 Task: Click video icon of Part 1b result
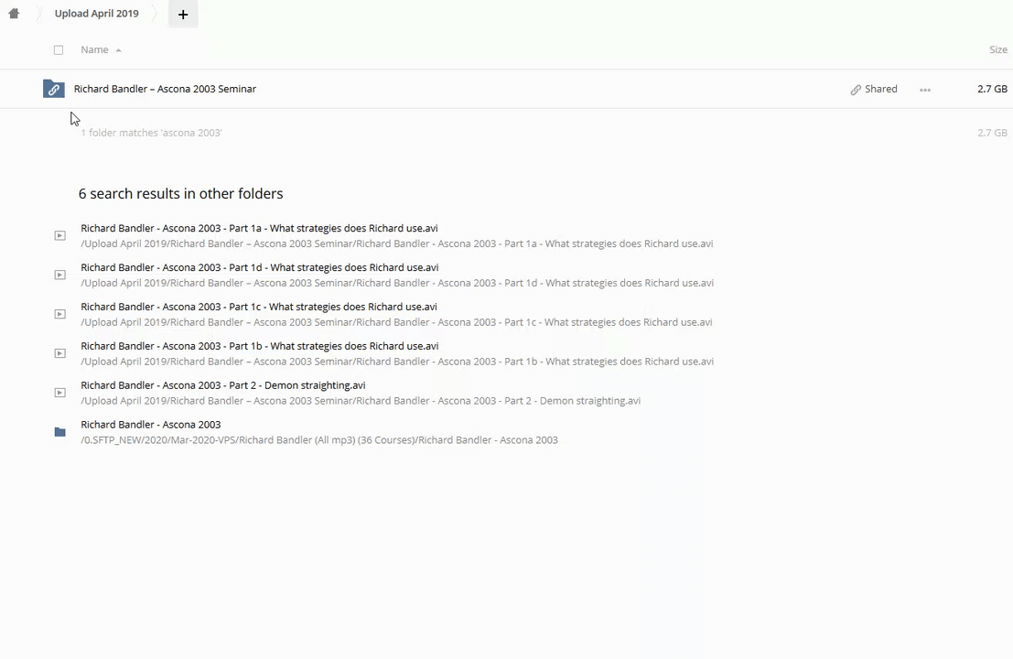pos(60,353)
